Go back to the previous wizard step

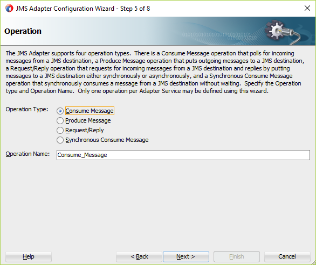click(x=139, y=256)
